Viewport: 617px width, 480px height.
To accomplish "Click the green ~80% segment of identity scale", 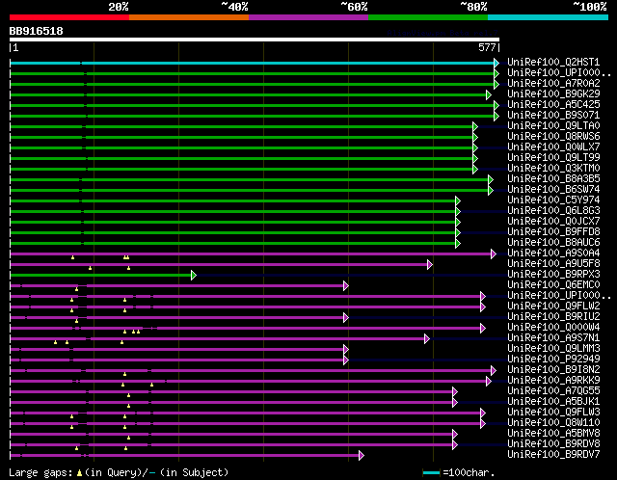I will point(428,17).
